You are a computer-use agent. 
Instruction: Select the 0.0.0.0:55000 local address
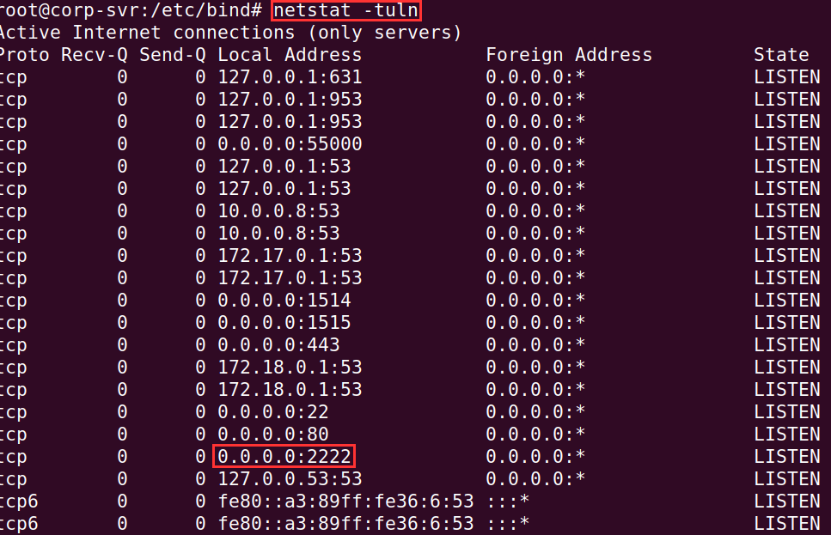tap(290, 144)
